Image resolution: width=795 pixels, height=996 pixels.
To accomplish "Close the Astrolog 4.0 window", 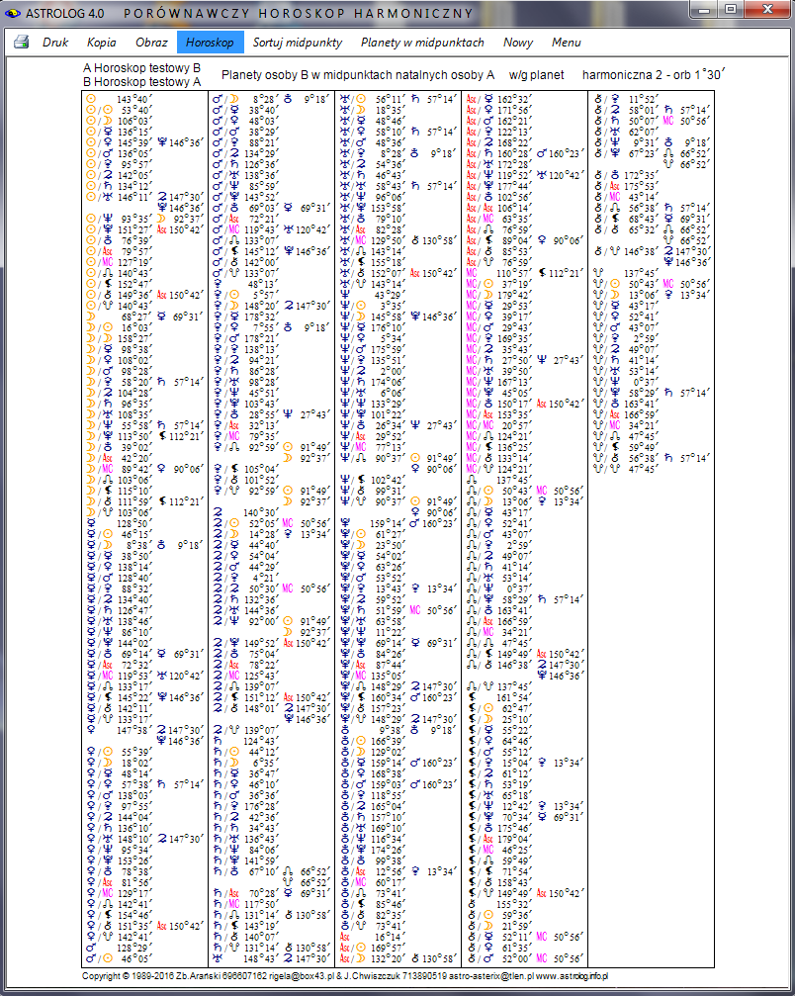I will pyautogui.click(x=767, y=10).
